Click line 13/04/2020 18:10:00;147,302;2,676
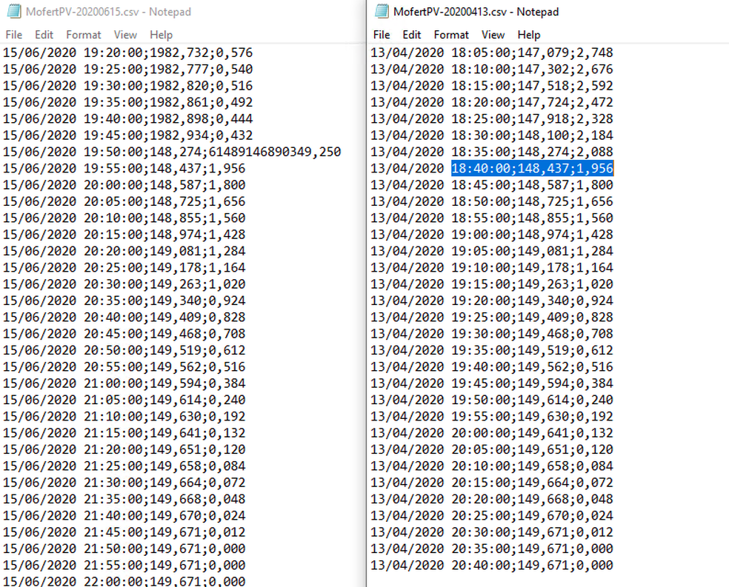Viewport: 729px width, 587px height. (492, 69)
